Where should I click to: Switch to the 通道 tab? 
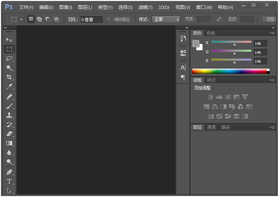tap(211, 127)
